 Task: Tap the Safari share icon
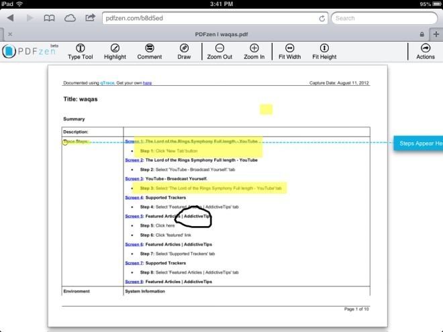pyautogui.click(x=90, y=18)
